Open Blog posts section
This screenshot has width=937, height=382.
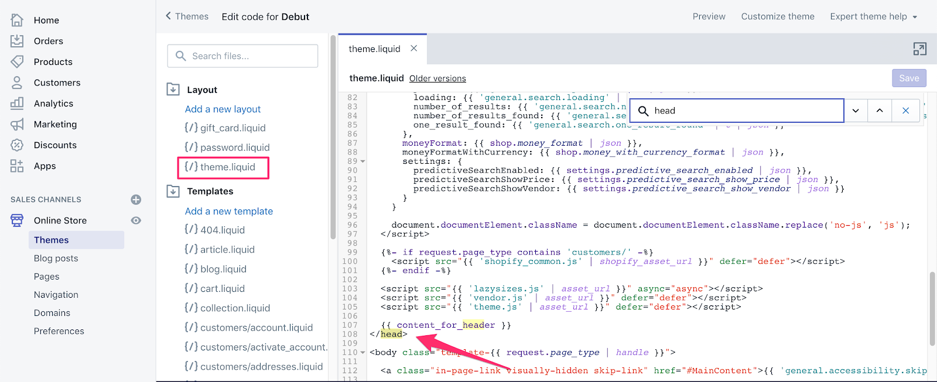(x=56, y=258)
